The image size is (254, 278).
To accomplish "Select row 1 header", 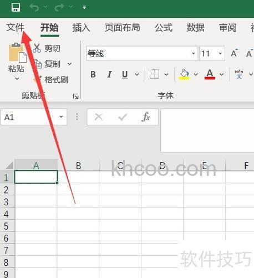I will (x=7, y=177).
